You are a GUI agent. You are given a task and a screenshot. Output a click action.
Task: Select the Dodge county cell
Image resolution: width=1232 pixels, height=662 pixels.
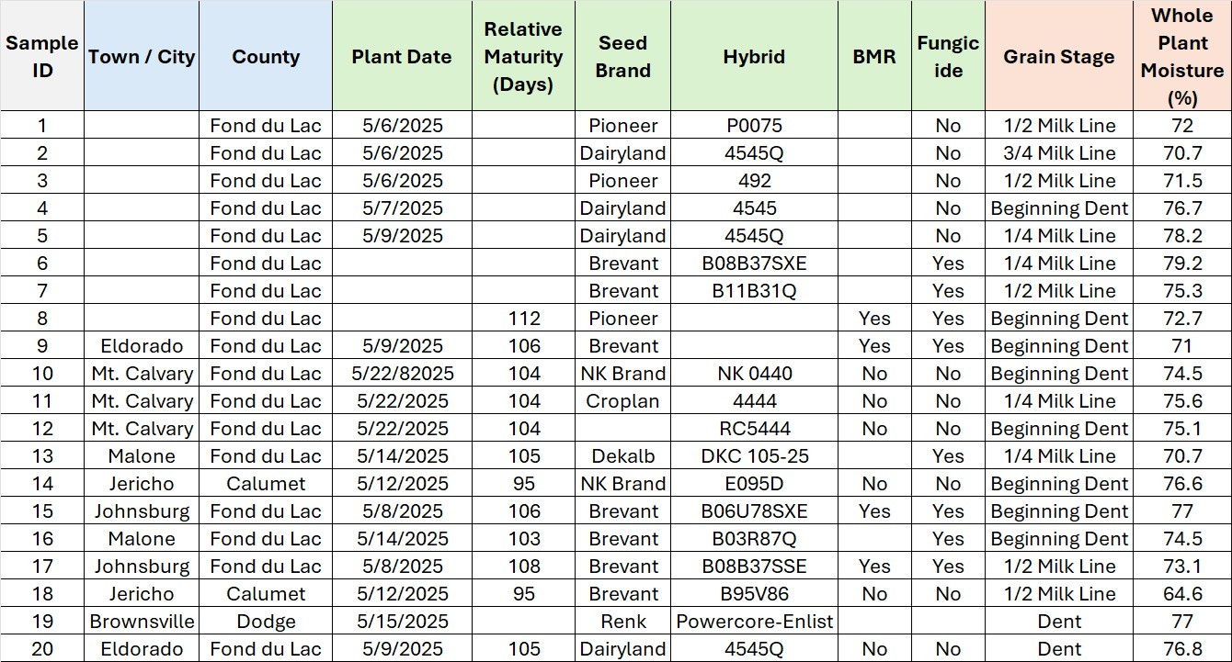[266, 622]
